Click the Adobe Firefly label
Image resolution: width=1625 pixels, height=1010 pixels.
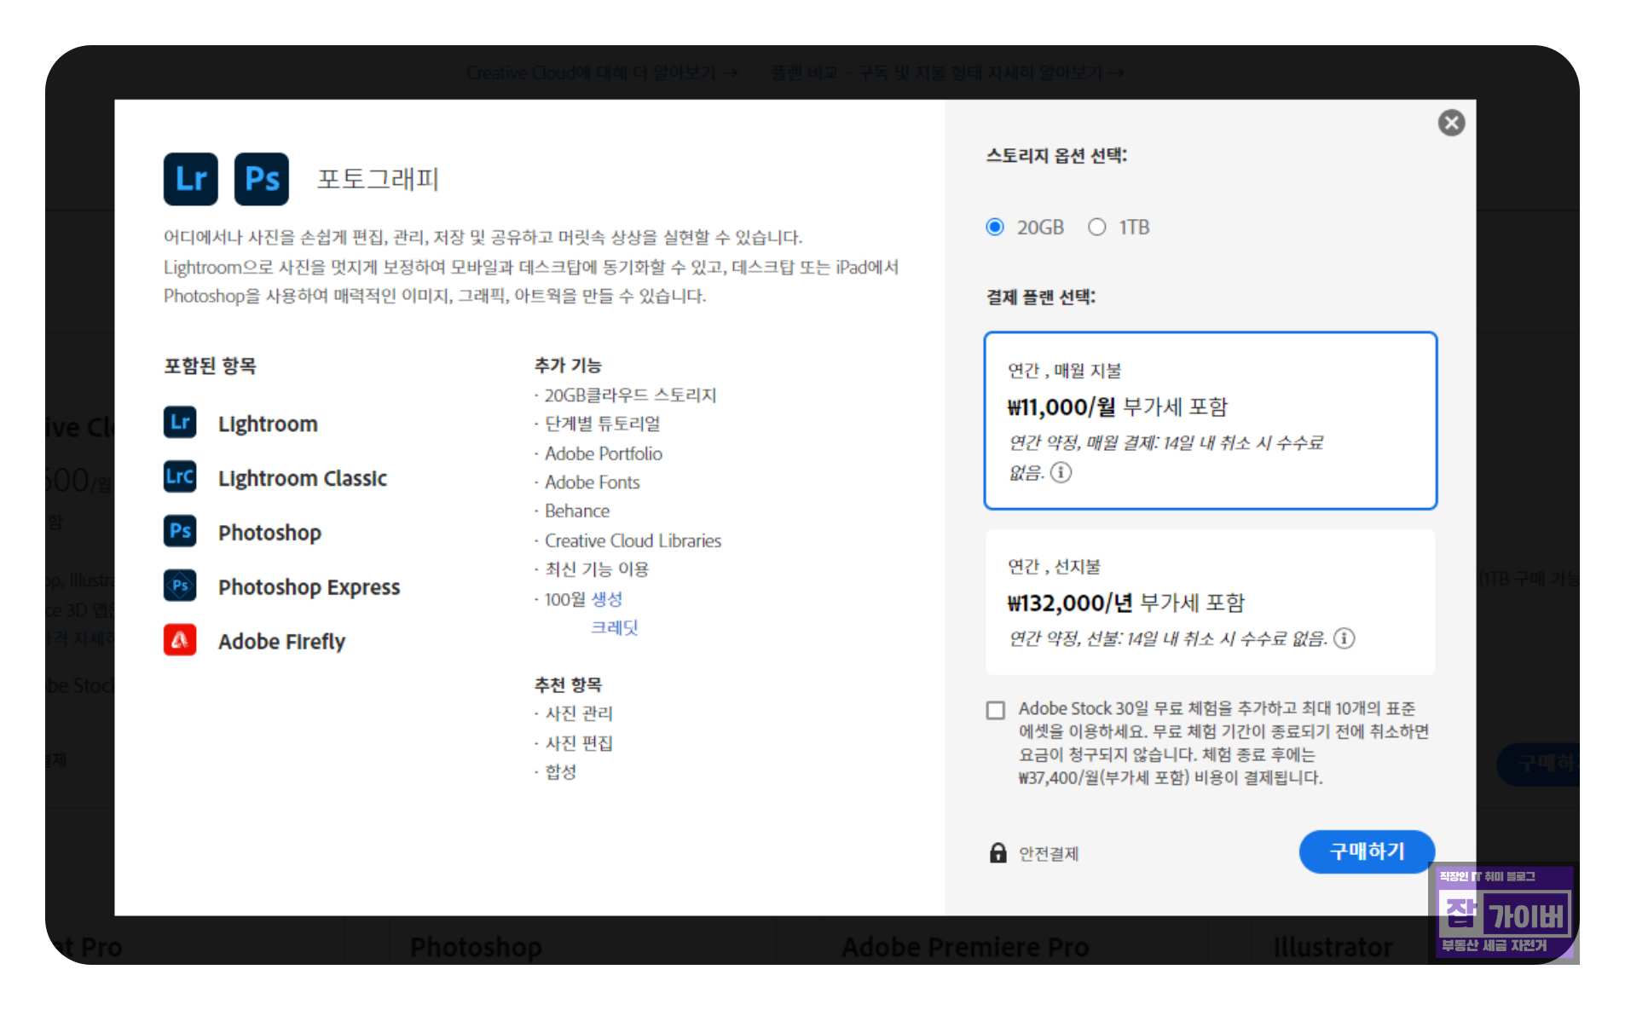click(x=281, y=642)
